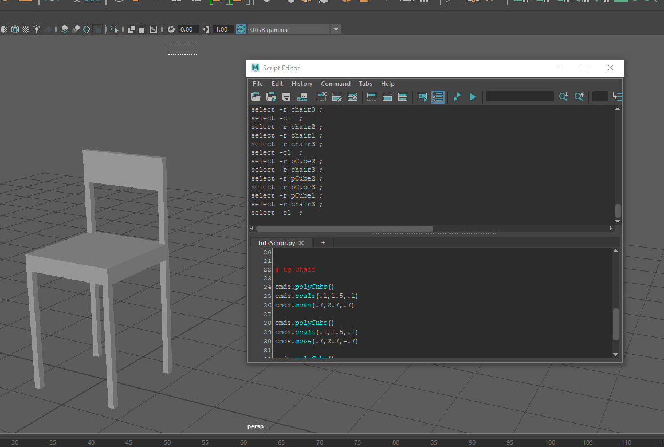Click the Isolate Select icon
This screenshot has height=447, width=664.
pos(115,29)
